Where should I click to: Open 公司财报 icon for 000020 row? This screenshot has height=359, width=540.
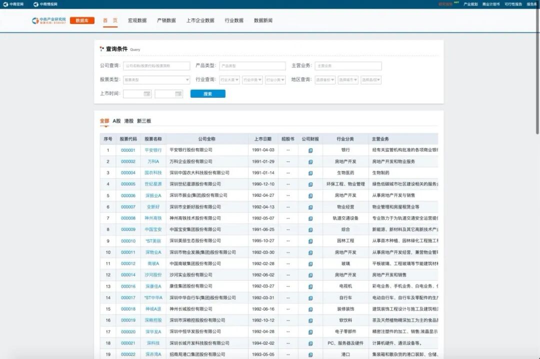[310, 332]
